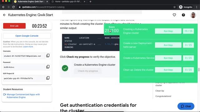Reload the page with refresh icon
The width and height of the screenshot is (200, 112).
13,7
